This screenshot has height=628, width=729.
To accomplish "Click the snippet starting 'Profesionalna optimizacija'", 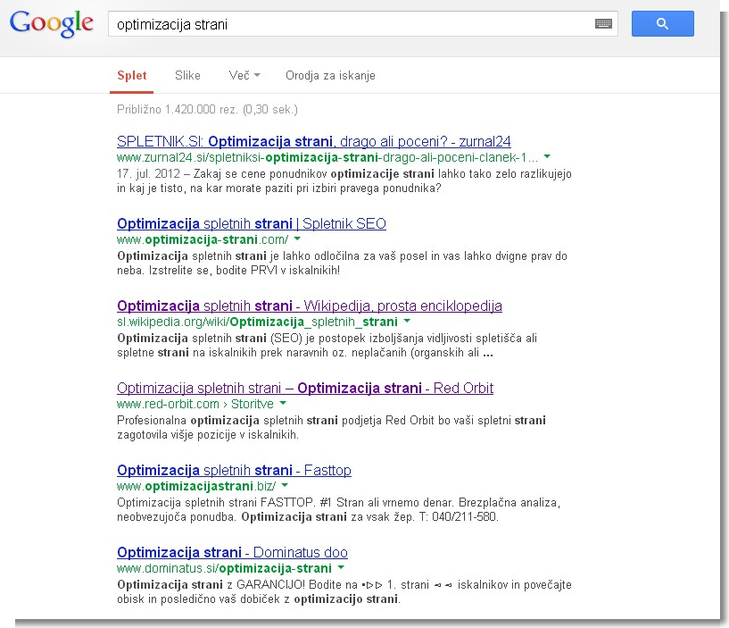I will [x=331, y=427].
